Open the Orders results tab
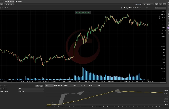The image size is (169, 109). (74, 85)
